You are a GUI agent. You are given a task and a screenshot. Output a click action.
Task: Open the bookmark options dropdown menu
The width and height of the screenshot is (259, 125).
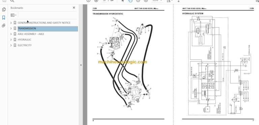[13, 15]
